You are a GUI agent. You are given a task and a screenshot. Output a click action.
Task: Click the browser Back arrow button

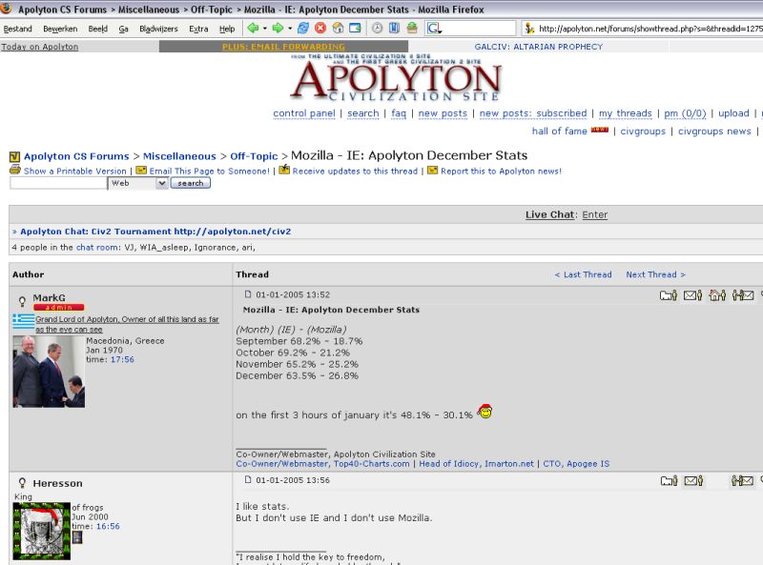[x=252, y=29]
